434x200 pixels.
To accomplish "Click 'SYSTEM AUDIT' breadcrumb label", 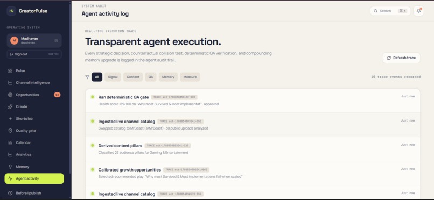I will point(94,6).
